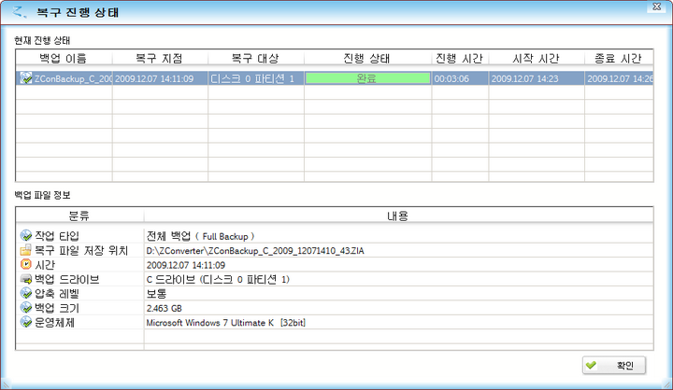Click the 백업 드라이브 label

point(67,279)
